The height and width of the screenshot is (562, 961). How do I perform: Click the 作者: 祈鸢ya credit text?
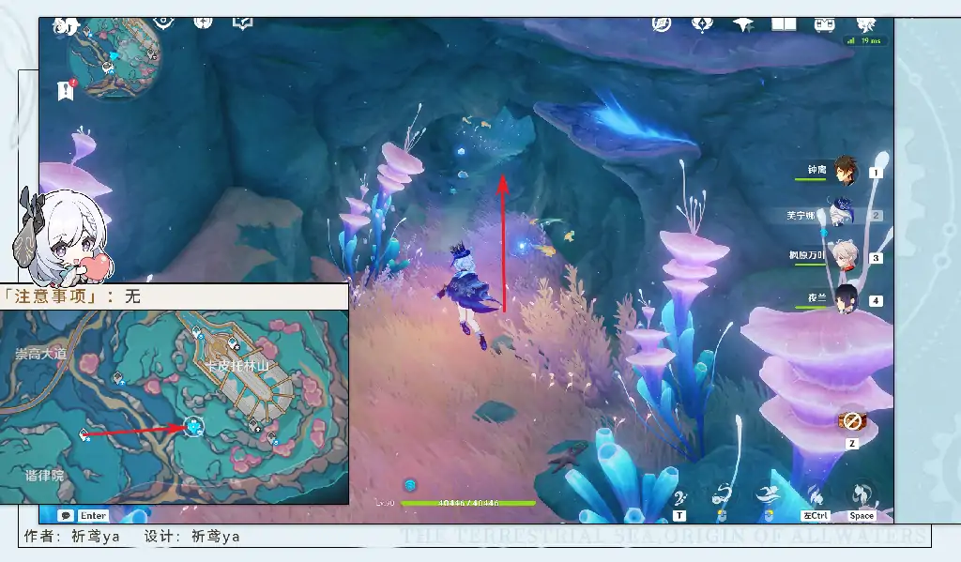[71, 537]
